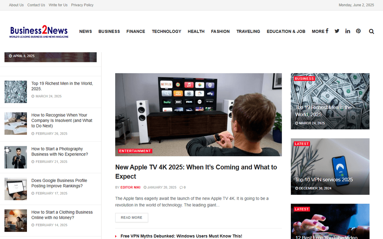Expand the More menu

(x=318, y=32)
